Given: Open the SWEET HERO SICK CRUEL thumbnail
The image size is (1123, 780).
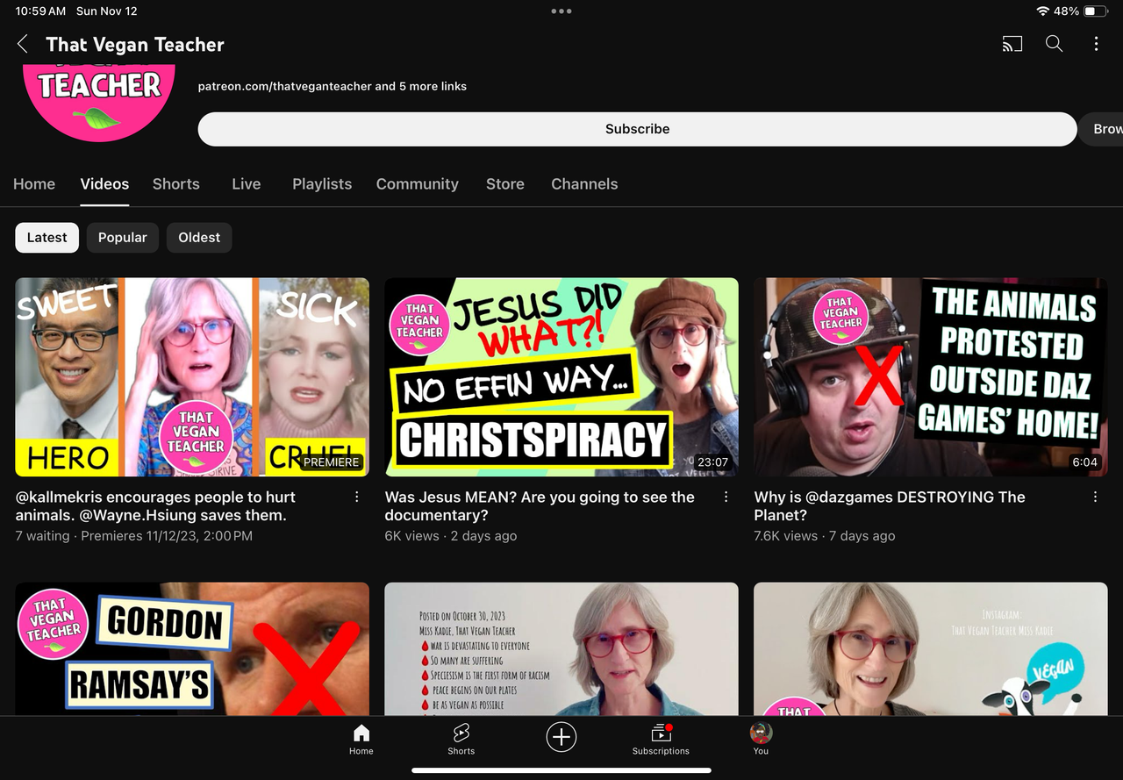Looking at the screenshot, I should tap(192, 377).
